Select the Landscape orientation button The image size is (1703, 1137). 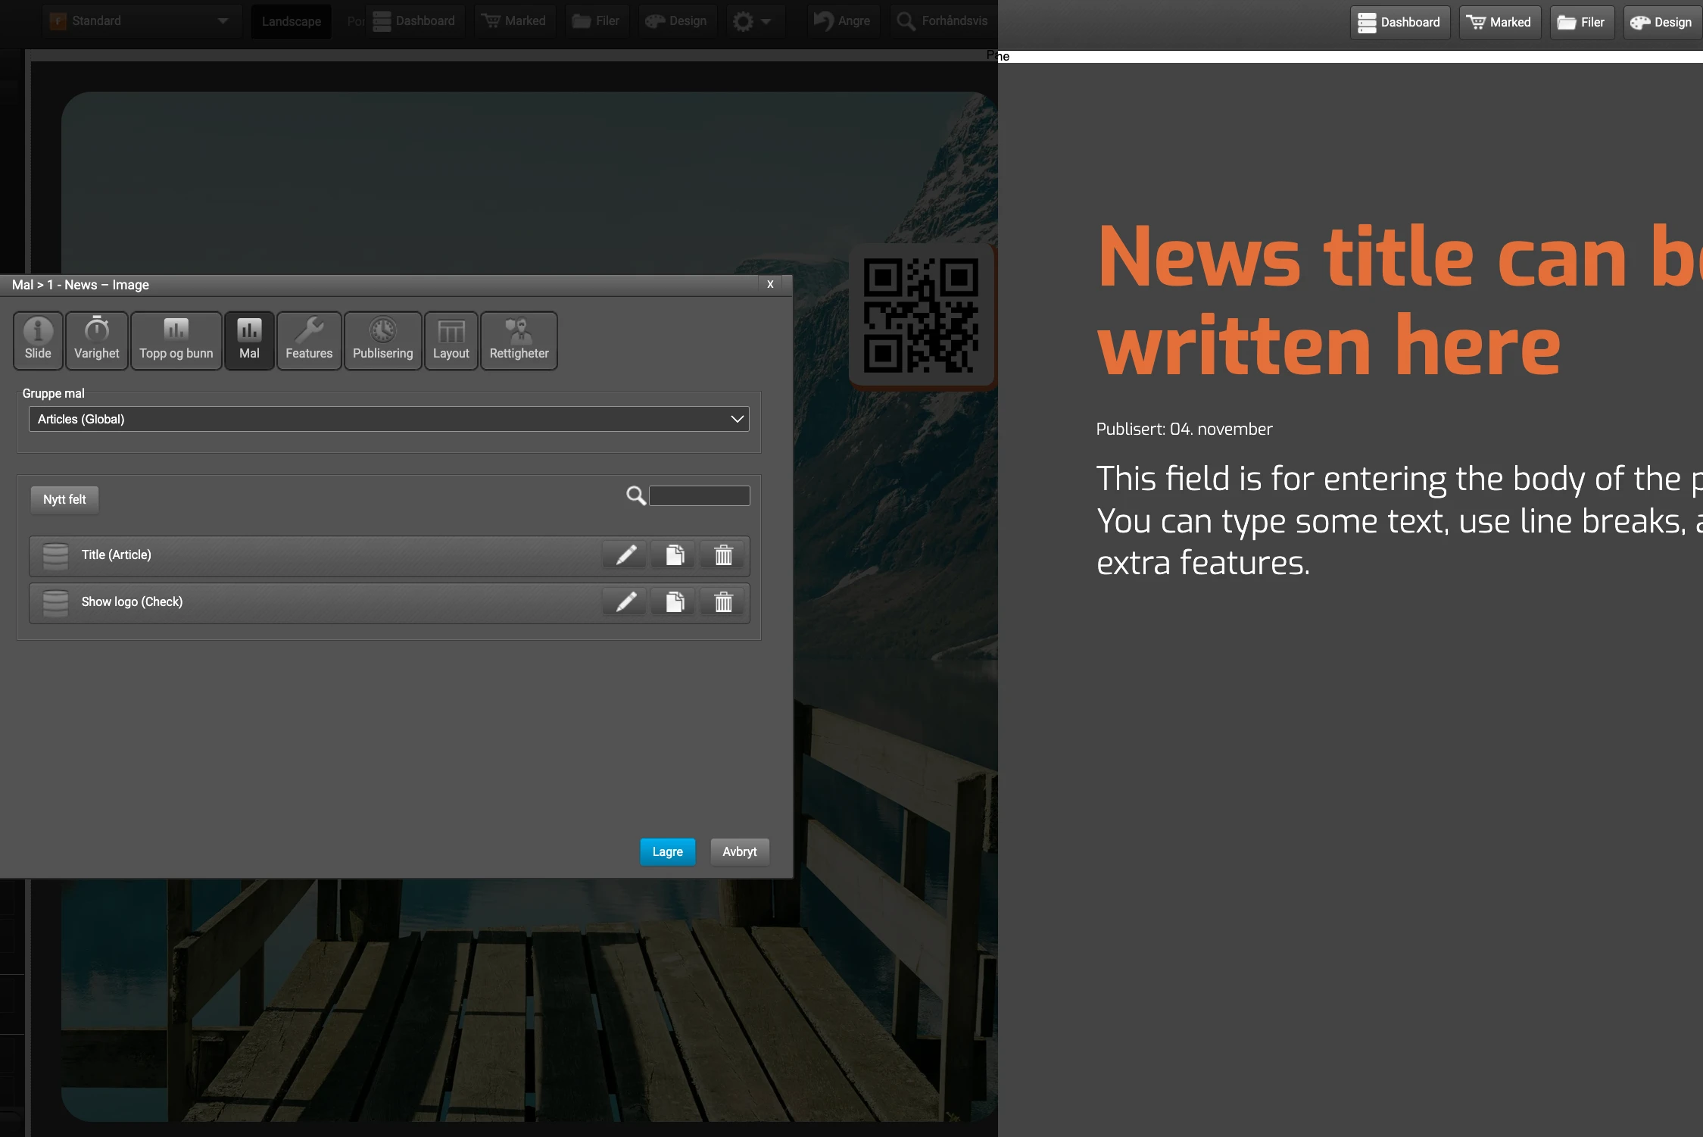tap(292, 21)
